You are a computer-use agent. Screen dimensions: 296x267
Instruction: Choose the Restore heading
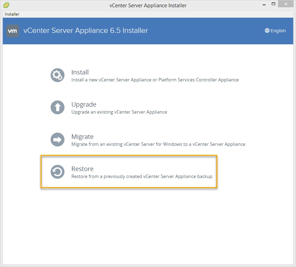tap(82, 169)
